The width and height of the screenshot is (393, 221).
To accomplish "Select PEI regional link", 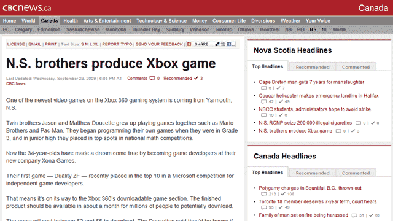I will coord(300,29).
